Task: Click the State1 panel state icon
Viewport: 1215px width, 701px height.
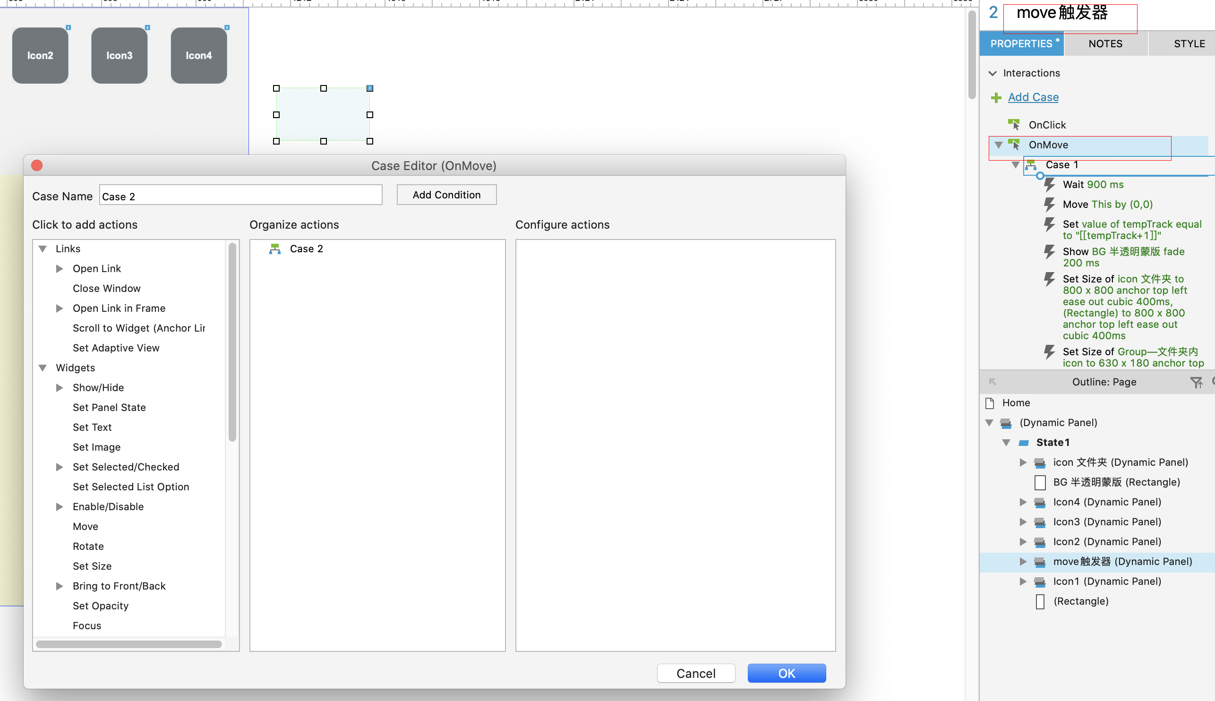Action: [x=1024, y=443]
